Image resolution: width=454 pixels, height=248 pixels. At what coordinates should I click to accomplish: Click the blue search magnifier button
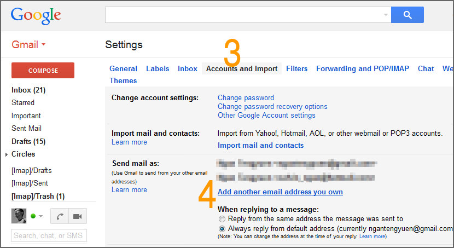click(x=407, y=15)
